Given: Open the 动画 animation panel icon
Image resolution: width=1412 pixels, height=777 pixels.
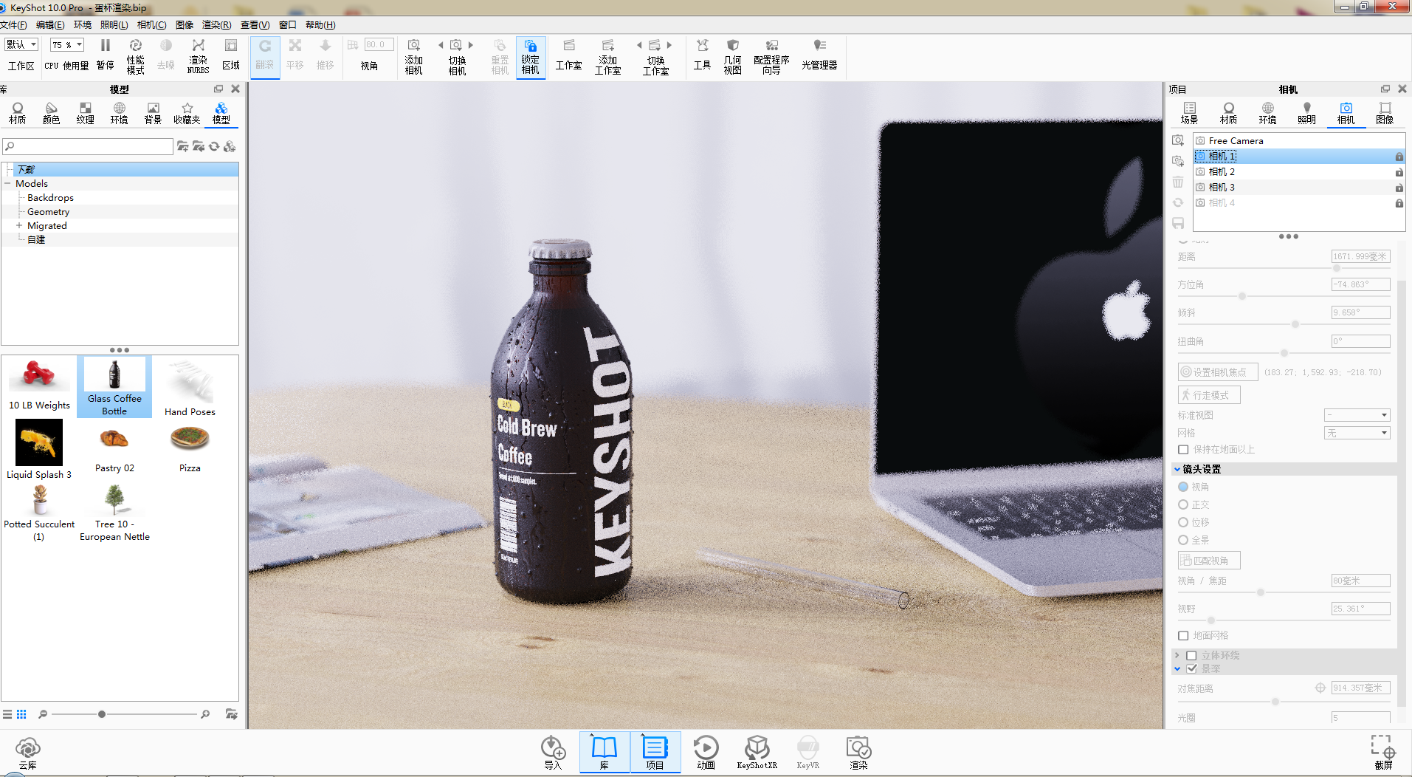Looking at the screenshot, I should 706,753.
